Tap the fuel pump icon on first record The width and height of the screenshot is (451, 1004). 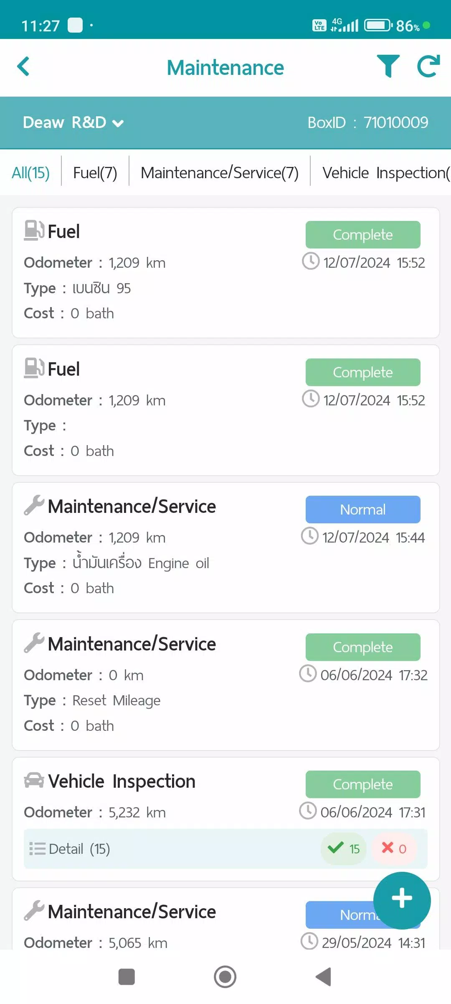pyautogui.click(x=34, y=231)
